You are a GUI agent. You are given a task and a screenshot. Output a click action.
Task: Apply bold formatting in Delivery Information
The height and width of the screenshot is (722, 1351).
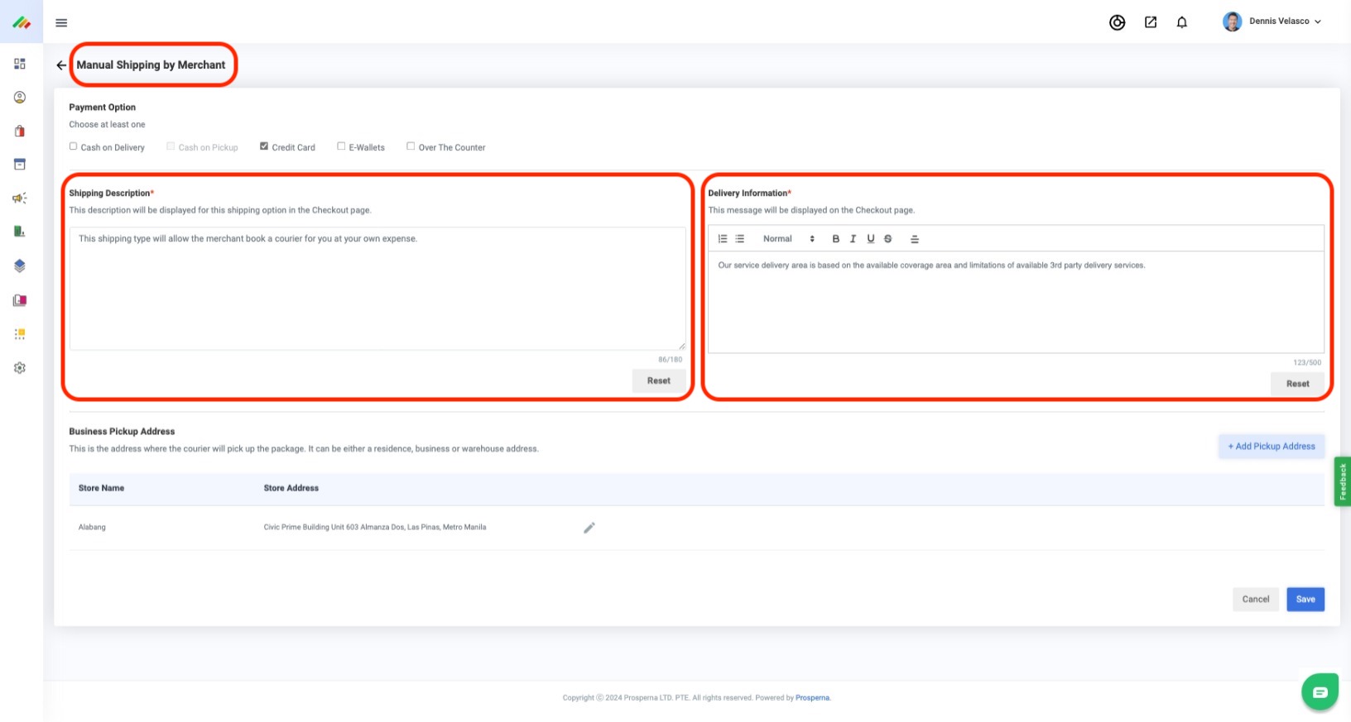pos(835,239)
